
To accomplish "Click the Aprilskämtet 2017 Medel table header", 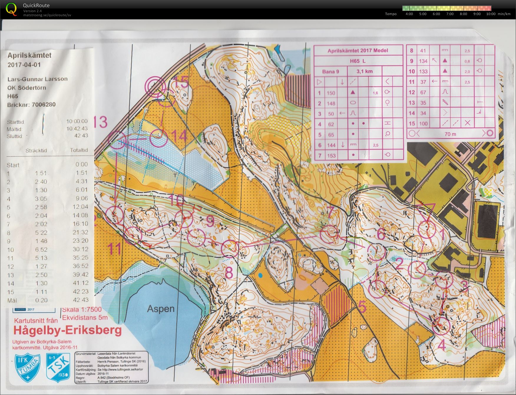I will [x=358, y=50].
